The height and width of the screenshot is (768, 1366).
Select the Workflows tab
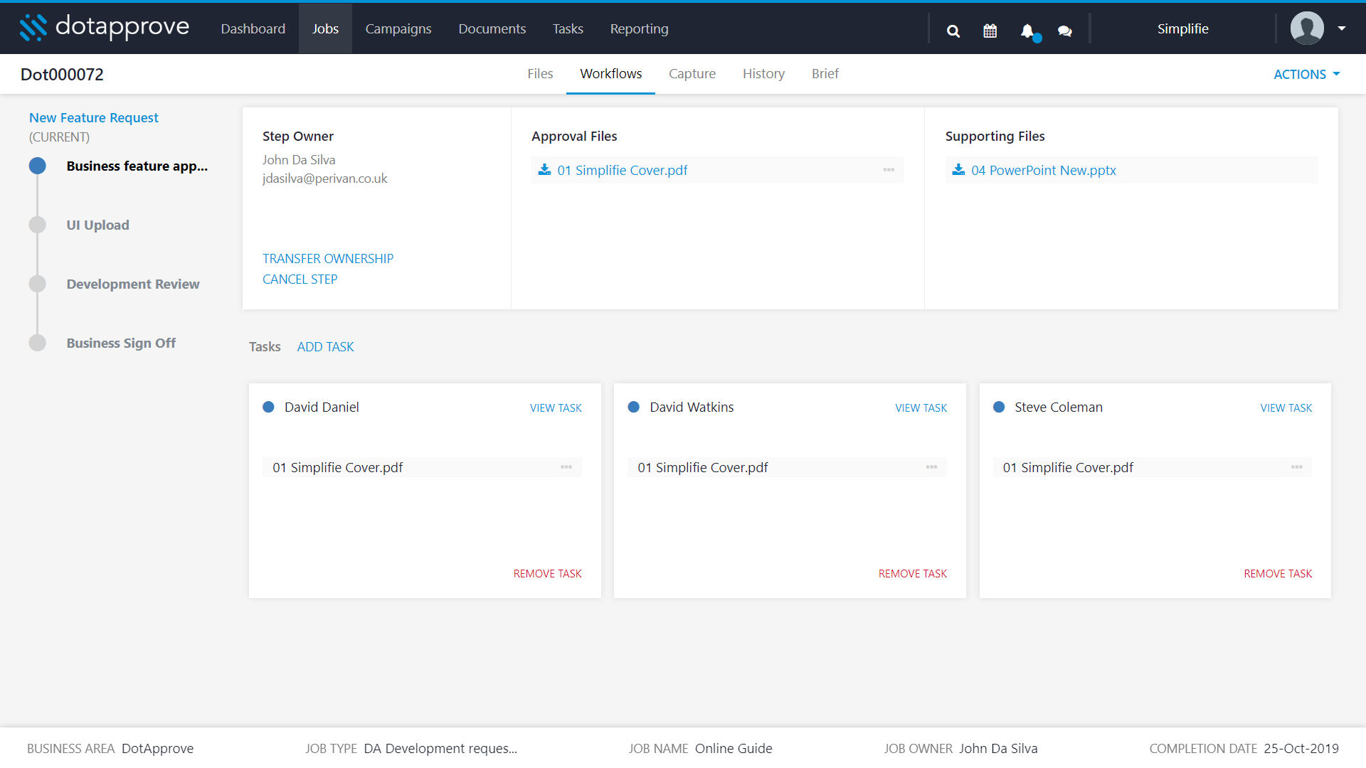pyautogui.click(x=610, y=74)
